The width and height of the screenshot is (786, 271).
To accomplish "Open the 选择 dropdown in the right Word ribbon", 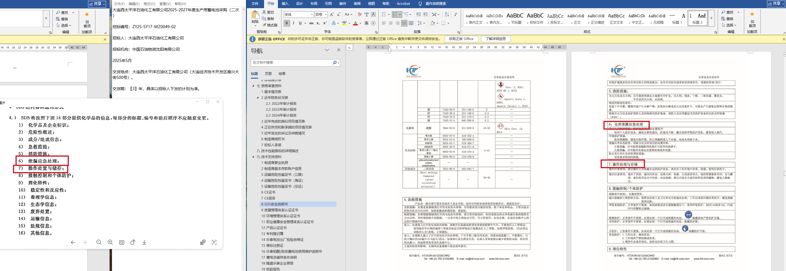I will [730, 25].
